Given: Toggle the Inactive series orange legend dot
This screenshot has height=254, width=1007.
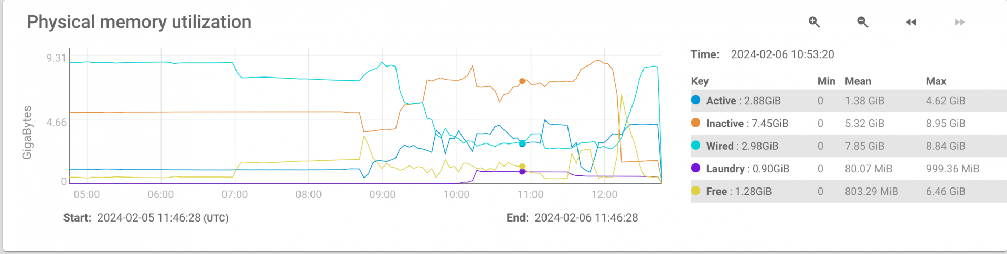Looking at the screenshot, I should [x=695, y=123].
